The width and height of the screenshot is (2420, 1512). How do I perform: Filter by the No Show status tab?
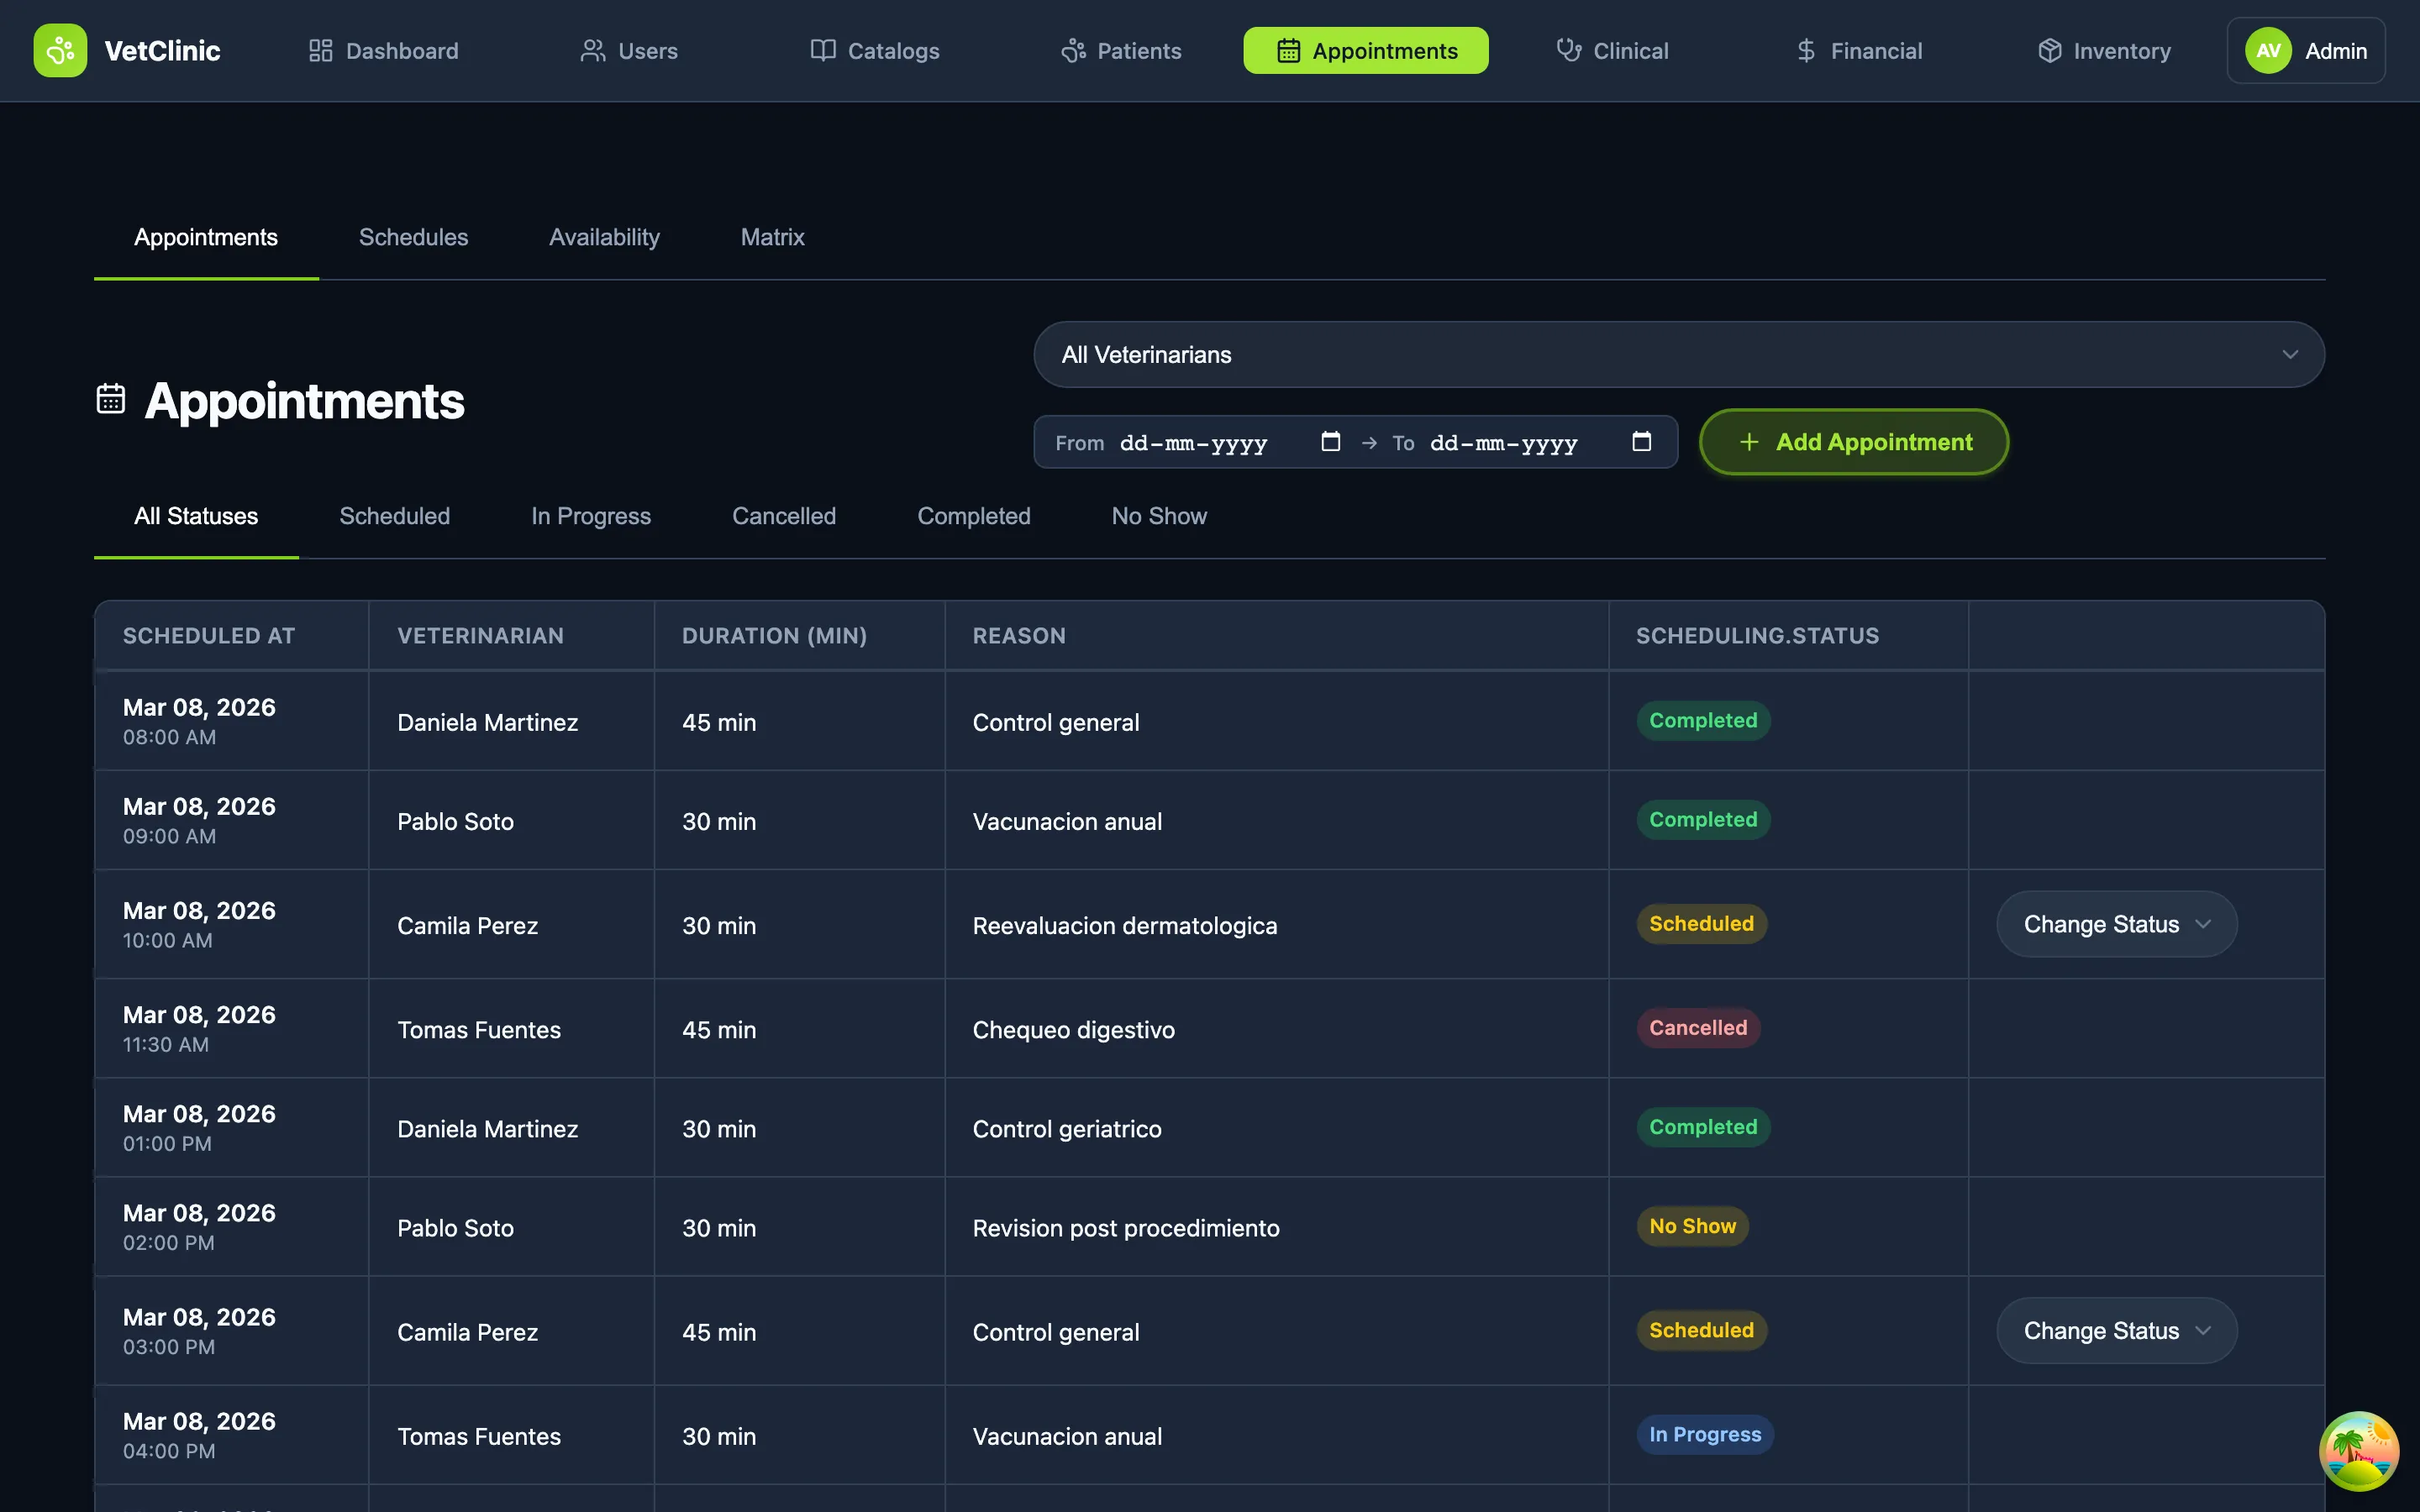tap(1158, 516)
